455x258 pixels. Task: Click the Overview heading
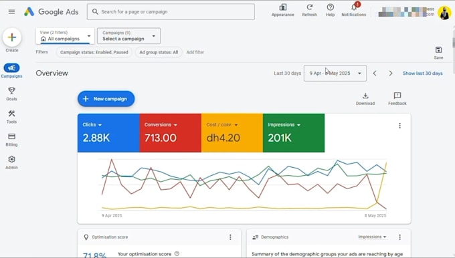coord(52,73)
